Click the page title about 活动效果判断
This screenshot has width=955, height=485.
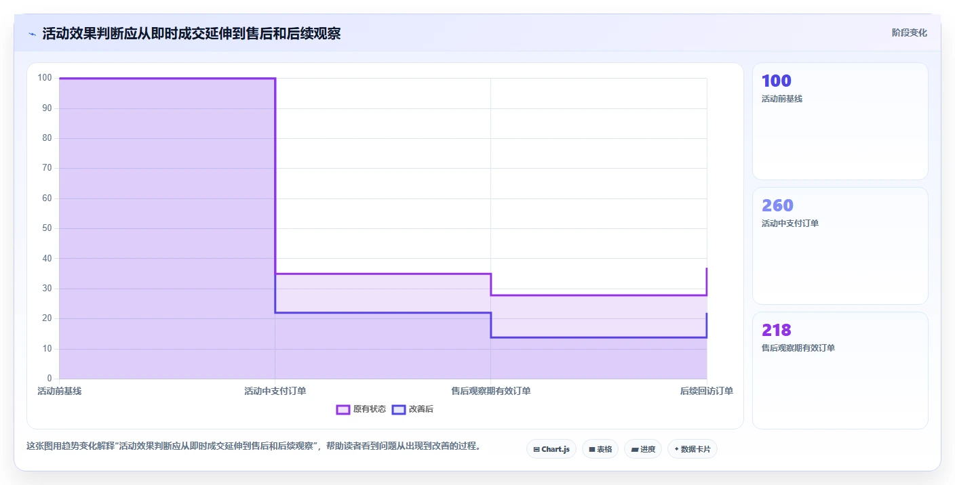point(192,33)
